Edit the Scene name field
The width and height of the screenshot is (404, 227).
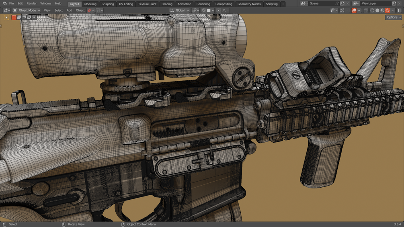click(321, 4)
